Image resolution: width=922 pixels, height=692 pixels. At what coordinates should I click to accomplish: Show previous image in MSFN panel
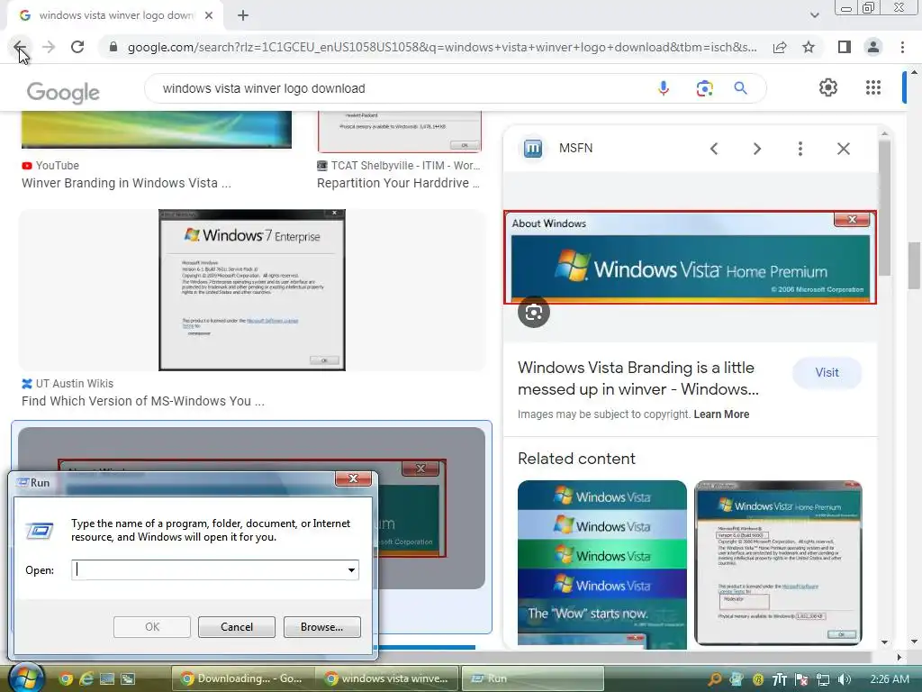(714, 149)
